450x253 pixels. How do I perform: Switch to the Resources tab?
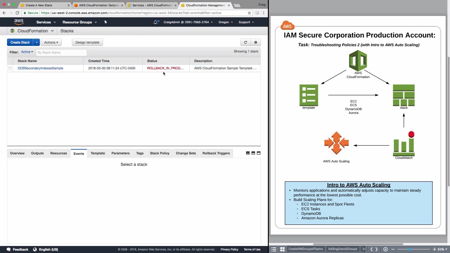coord(58,153)
